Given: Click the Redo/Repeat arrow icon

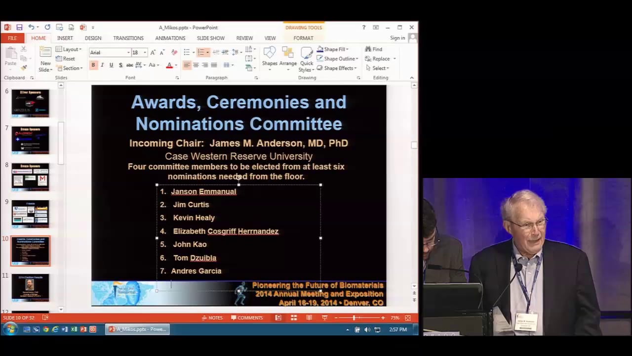Looking at the screenshot, I should click(x=47, y=27).
